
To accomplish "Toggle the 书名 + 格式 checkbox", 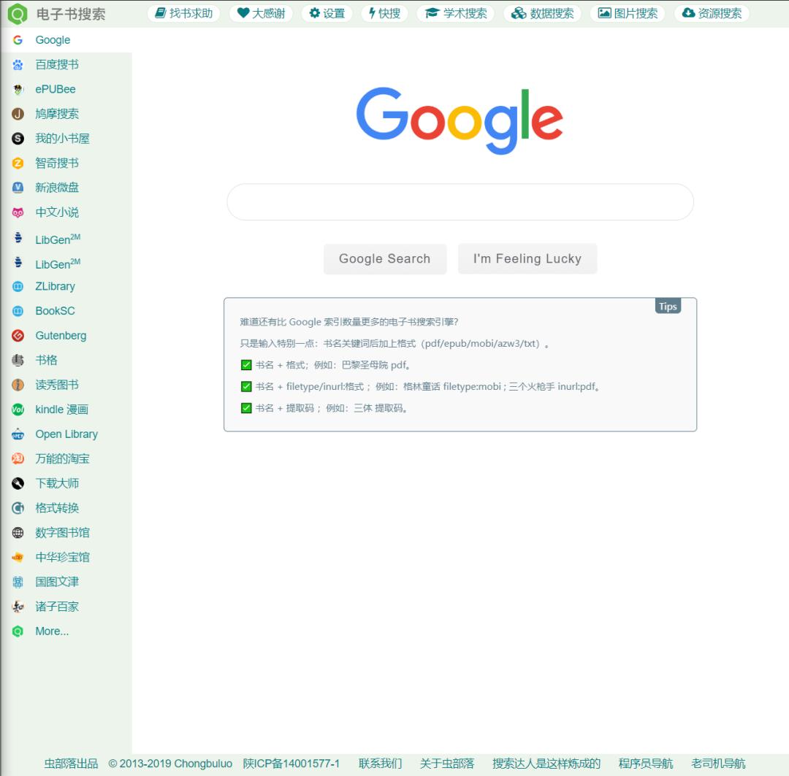I will [x=246, y=365].
